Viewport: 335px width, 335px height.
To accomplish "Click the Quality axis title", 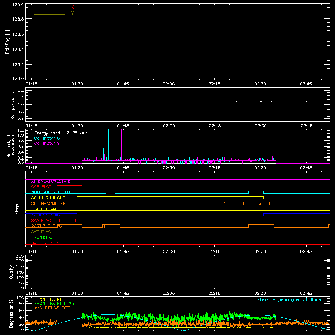I will point(11,272).
